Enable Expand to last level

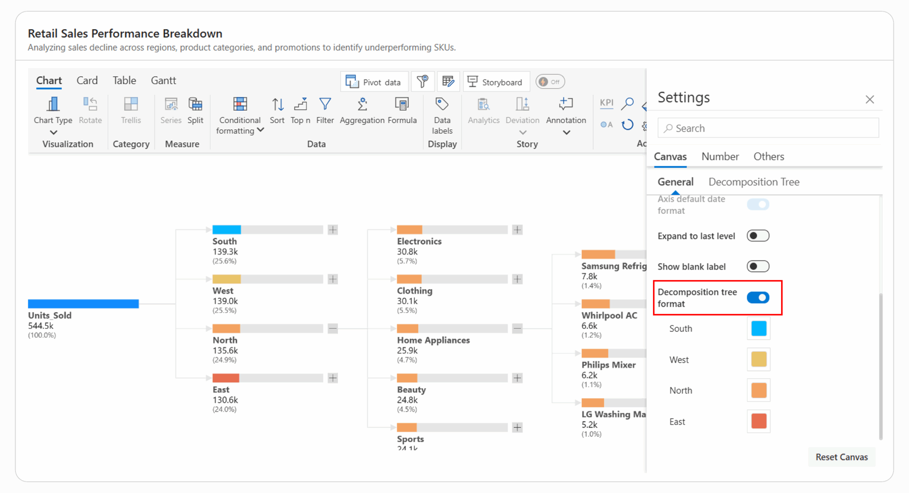click(x=758, y=235)
